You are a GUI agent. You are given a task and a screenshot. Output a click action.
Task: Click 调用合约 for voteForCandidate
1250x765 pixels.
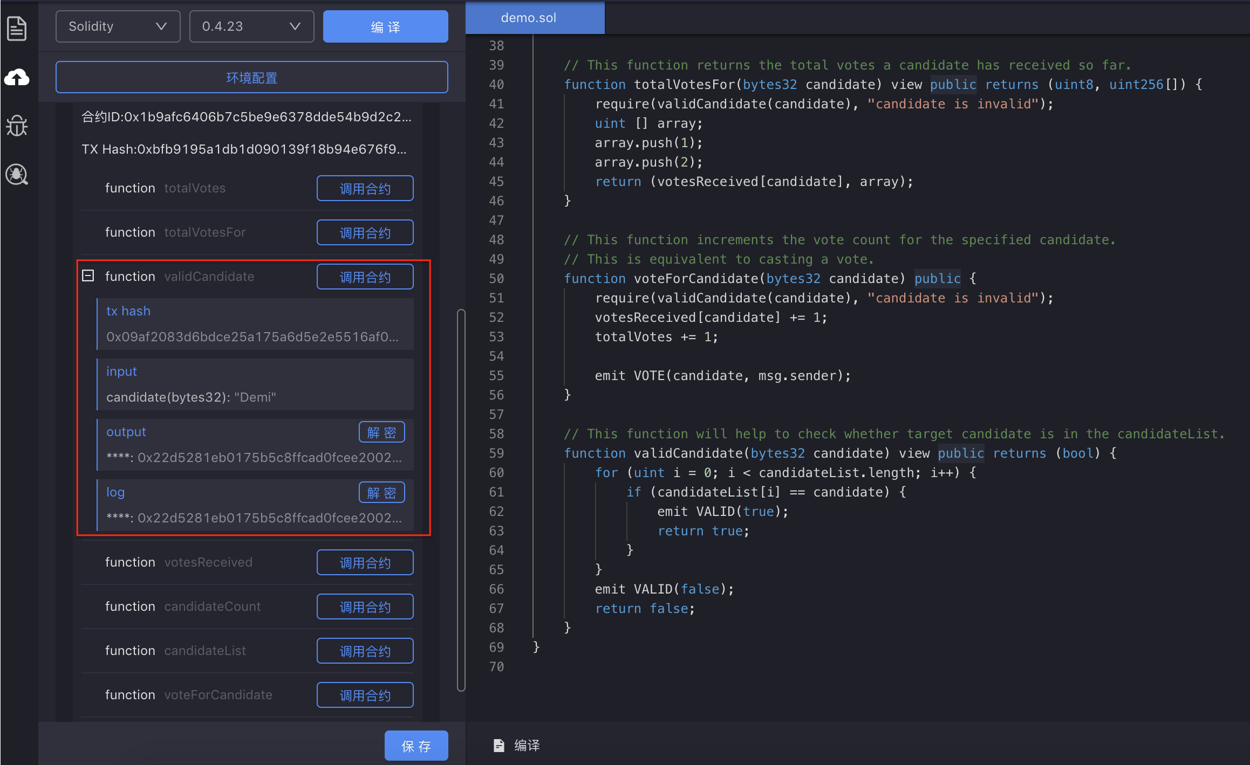365,695
